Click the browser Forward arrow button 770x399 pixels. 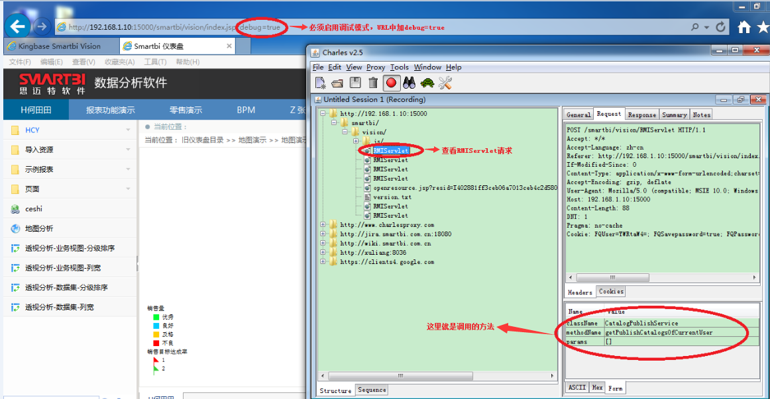[42, 26]
